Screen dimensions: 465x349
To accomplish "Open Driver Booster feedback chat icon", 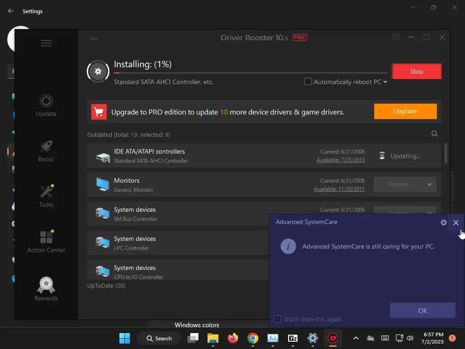I will pos(396,37).
